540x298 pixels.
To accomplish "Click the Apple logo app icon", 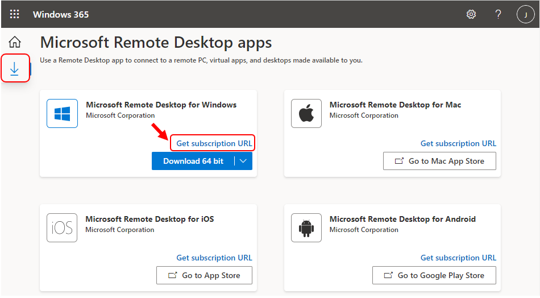I will [x=306, y=113].
